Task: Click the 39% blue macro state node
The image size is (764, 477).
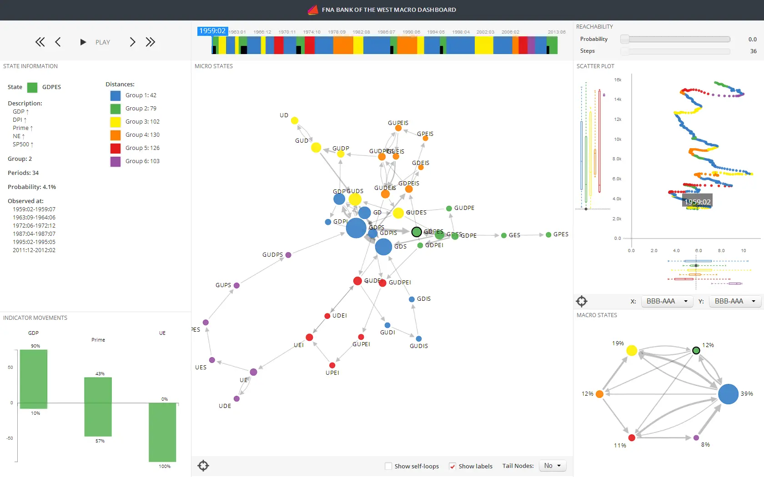Action: [x=728, y=394]
